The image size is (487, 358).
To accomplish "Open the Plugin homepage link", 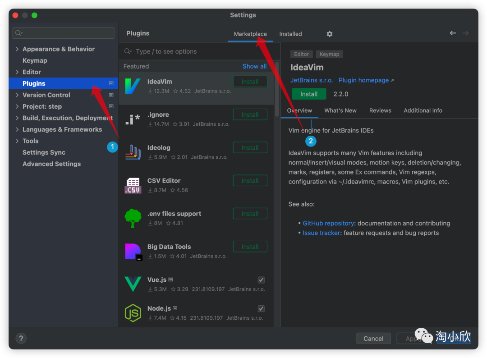I will (x=366, y=80).
